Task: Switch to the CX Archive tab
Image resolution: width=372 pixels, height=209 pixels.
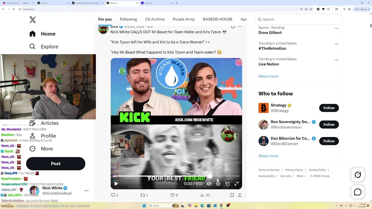Action: click(x=155, y=19)
